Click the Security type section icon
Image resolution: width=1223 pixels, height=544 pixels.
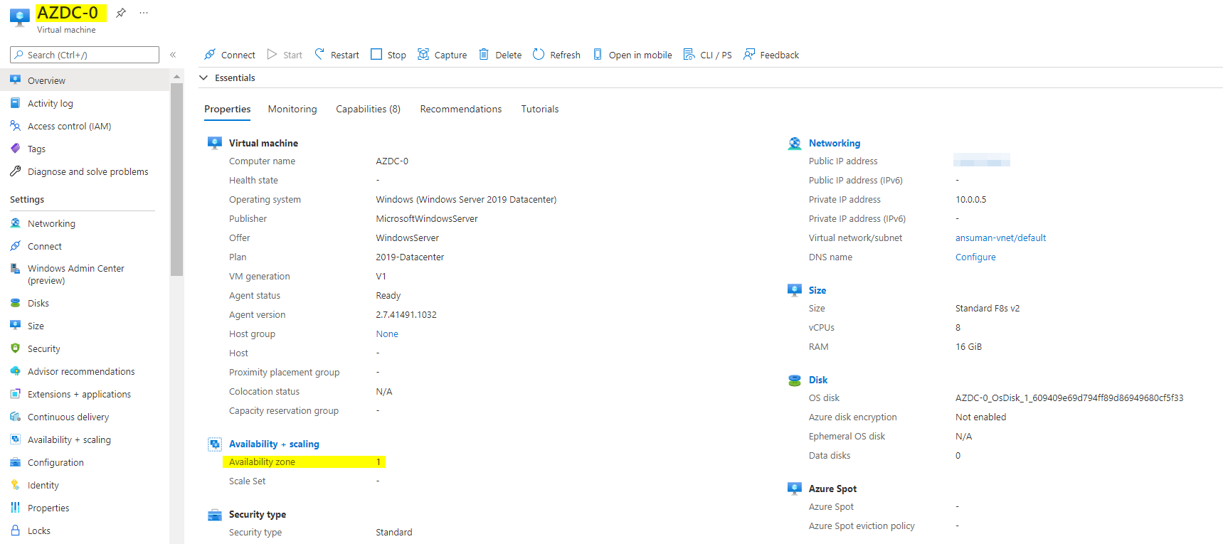[x=214, y=514]
